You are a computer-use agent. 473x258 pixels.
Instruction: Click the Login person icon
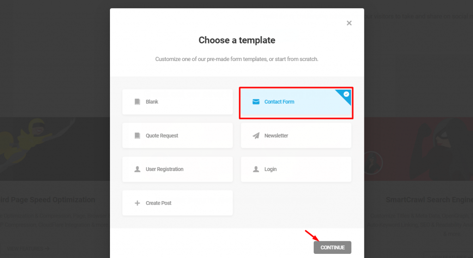[256, 169]
